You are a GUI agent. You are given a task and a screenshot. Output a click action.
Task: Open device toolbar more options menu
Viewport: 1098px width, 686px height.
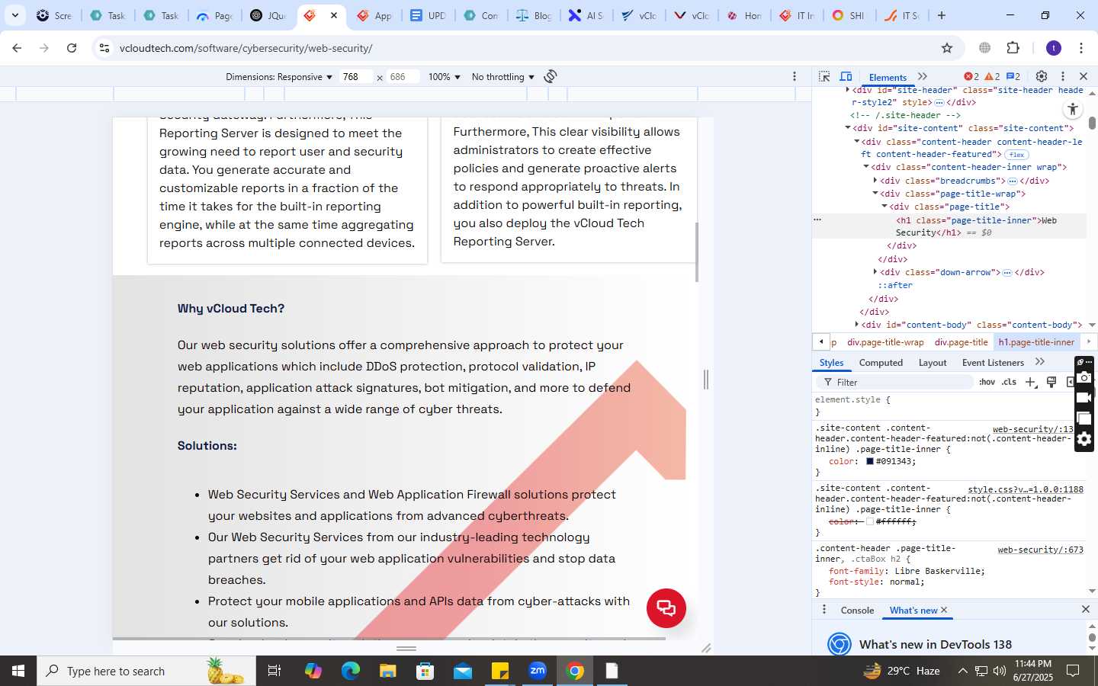click(795, 76)
